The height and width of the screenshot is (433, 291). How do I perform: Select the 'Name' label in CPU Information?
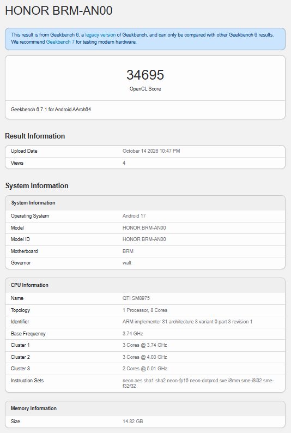[x=17, y=298]
